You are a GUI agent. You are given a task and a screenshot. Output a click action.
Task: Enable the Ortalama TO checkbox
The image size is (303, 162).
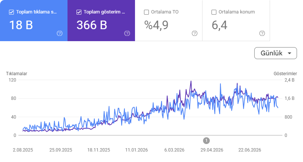pyautogui.click(x=147, y=12)
